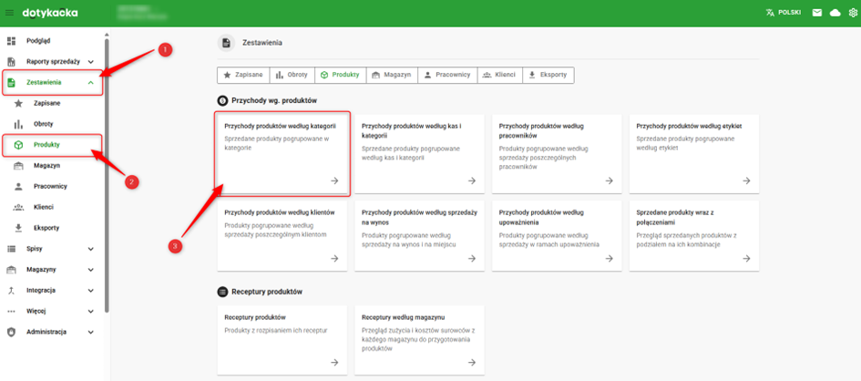This screenshot has width=861, height=381.
Task: Expand the Magazyny section chevron
Action: point(91,270)
